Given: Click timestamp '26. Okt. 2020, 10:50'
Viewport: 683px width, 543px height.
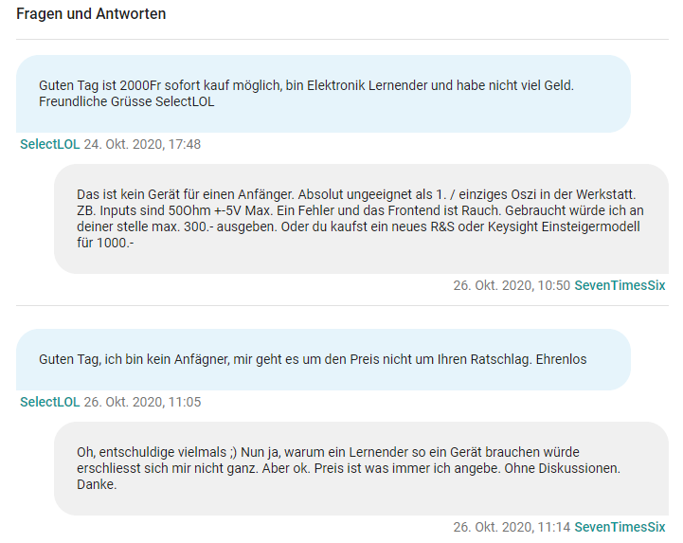Looking at the screenshot, I should tap(512, 285).
